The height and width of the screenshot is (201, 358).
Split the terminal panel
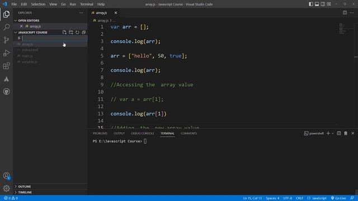coord(339,133)
